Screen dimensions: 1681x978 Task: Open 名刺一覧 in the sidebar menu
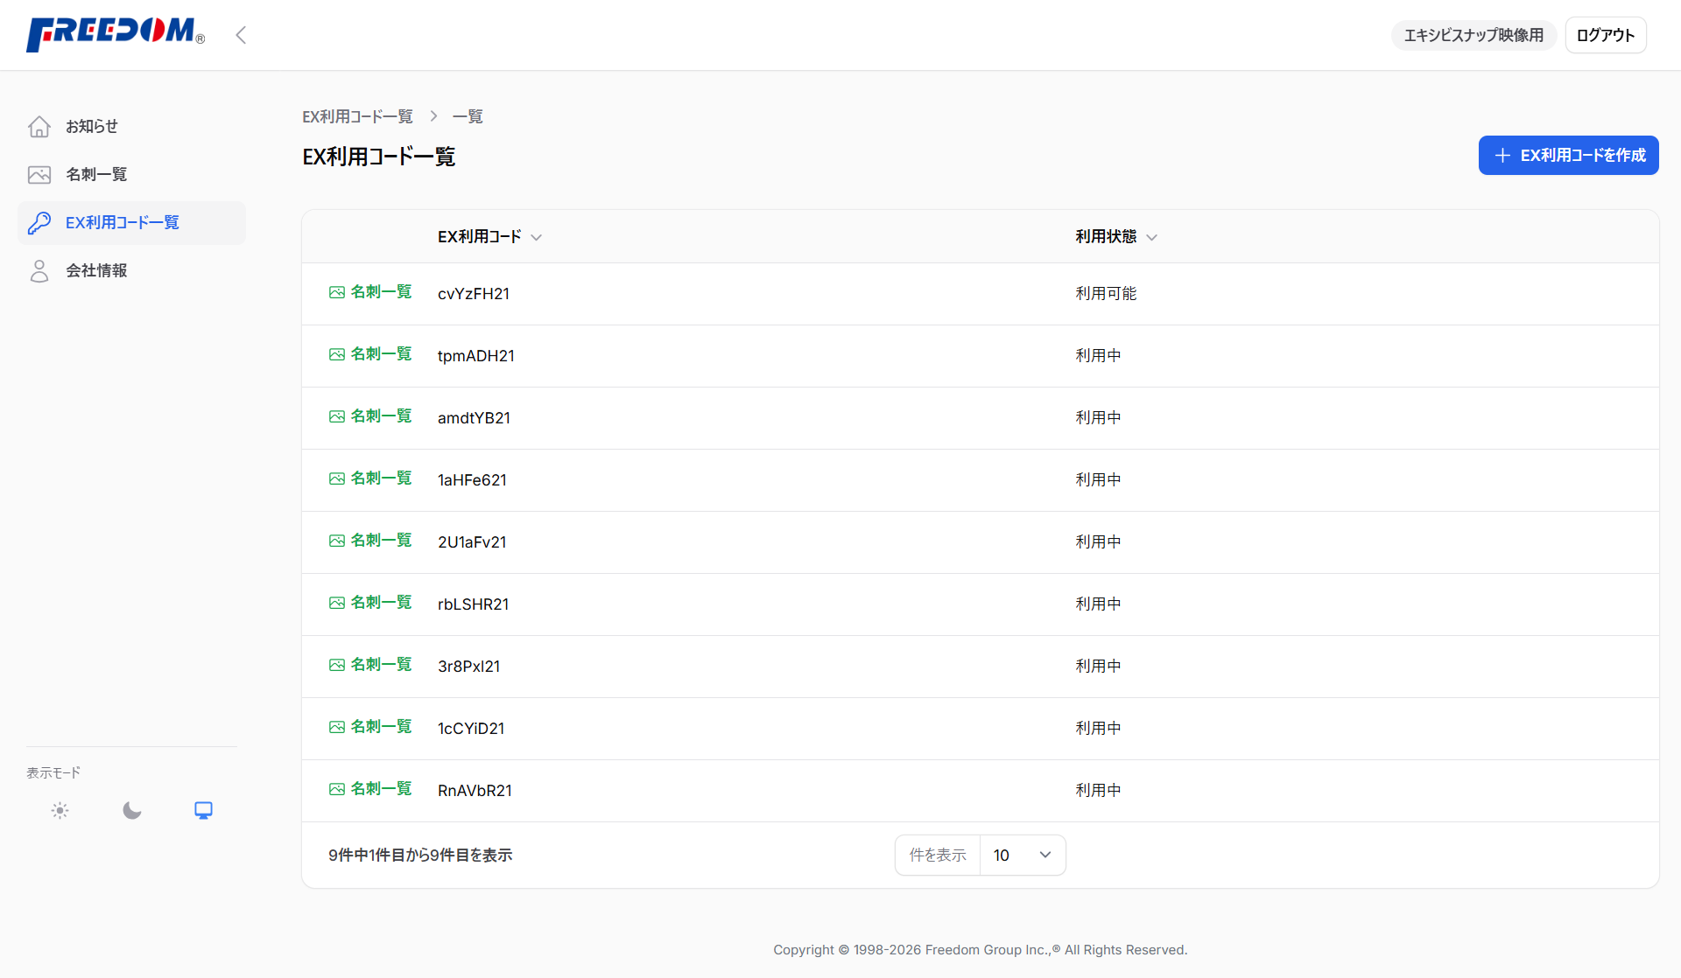(x=131, y=175)
